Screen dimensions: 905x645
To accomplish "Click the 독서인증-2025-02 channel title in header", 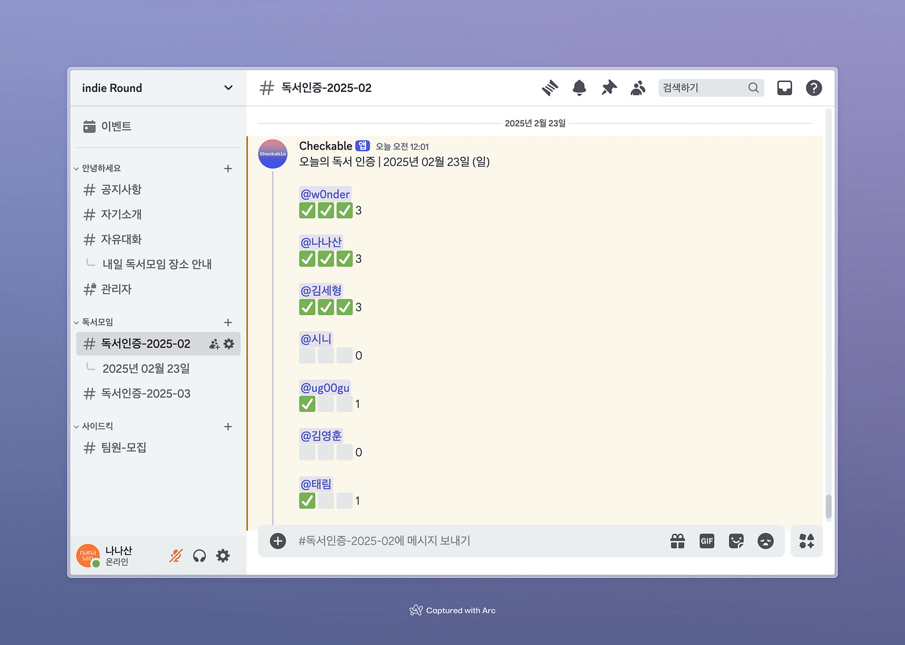I will coord(326,88).
